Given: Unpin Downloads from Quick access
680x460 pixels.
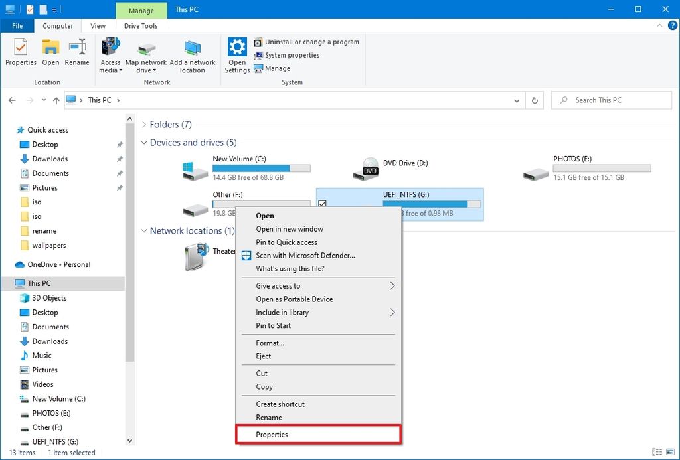Looking at the screenshot, I should (120, 159).
